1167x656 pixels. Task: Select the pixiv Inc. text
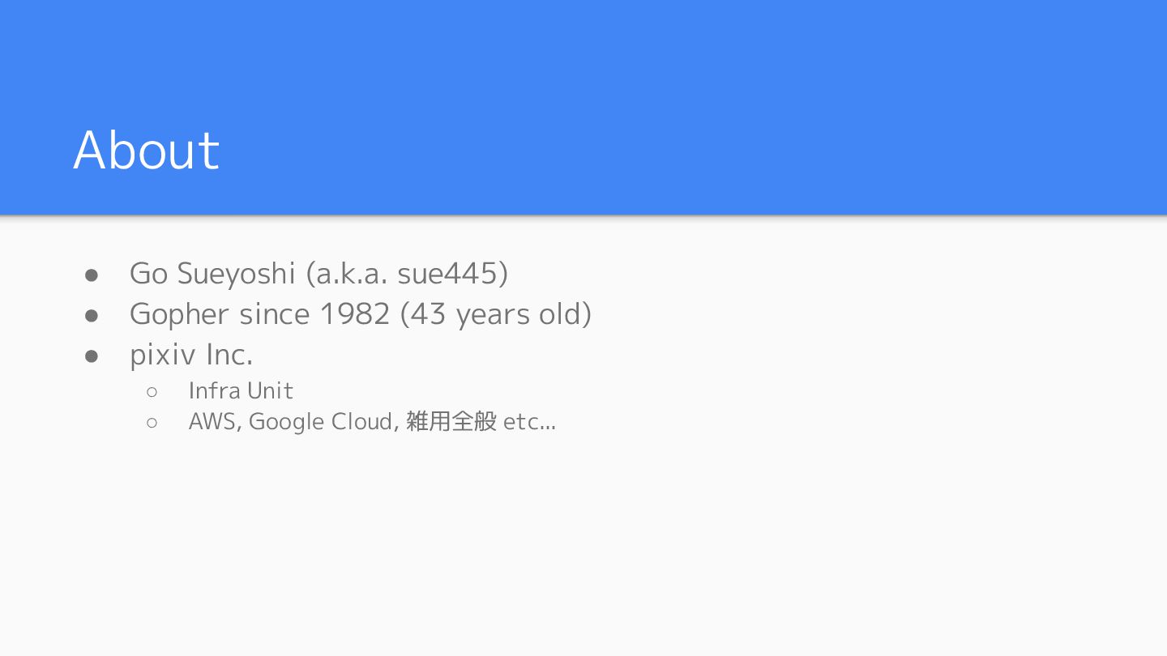pos(191,354)
